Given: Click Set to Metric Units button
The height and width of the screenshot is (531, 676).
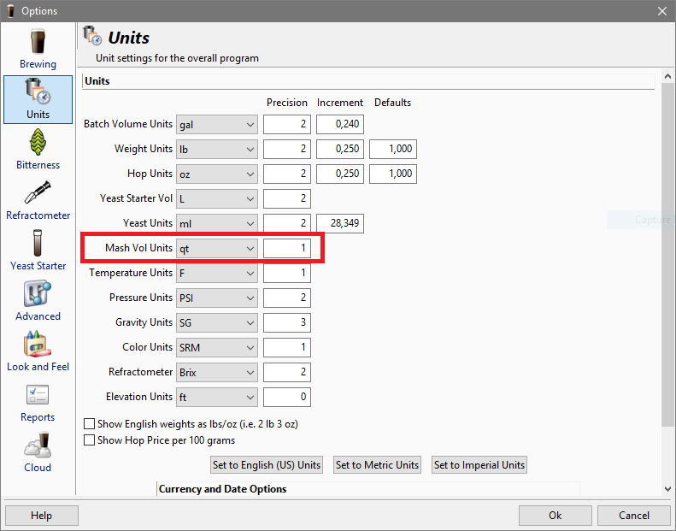Looking at the screenshot, I should point(377,465).
